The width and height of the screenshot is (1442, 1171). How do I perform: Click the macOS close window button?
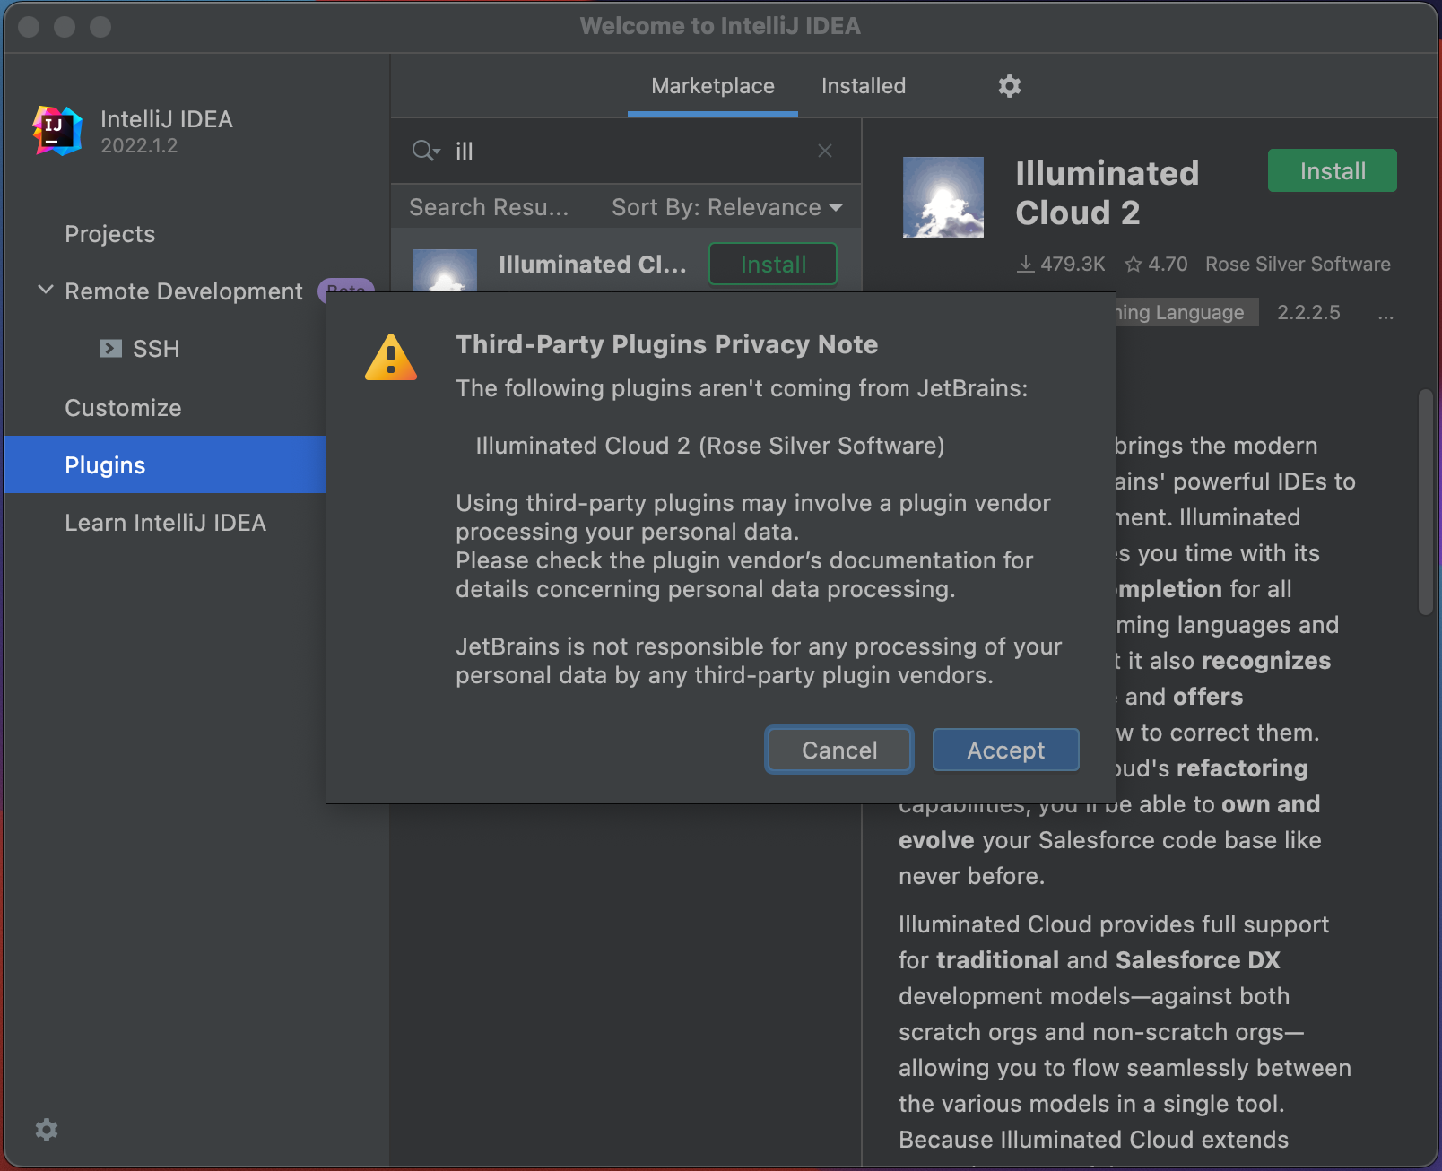(x=29, y=27)
